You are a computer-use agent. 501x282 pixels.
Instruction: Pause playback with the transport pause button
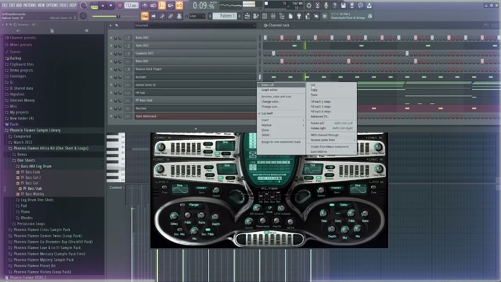[x=103, y=5]
